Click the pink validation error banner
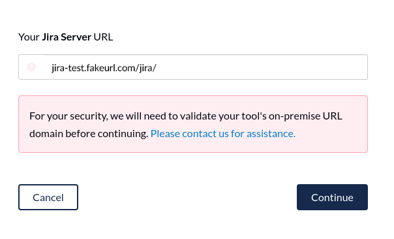394x239 pixels. 193,124
